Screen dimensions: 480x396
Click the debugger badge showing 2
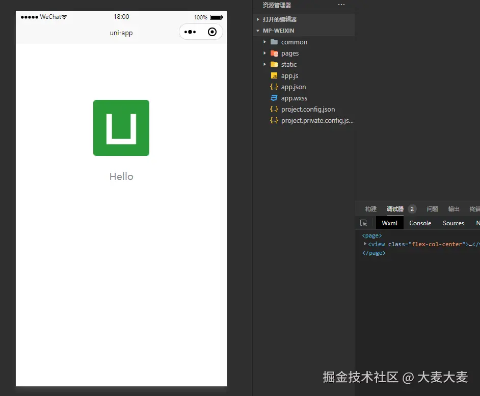click(412, 209)
